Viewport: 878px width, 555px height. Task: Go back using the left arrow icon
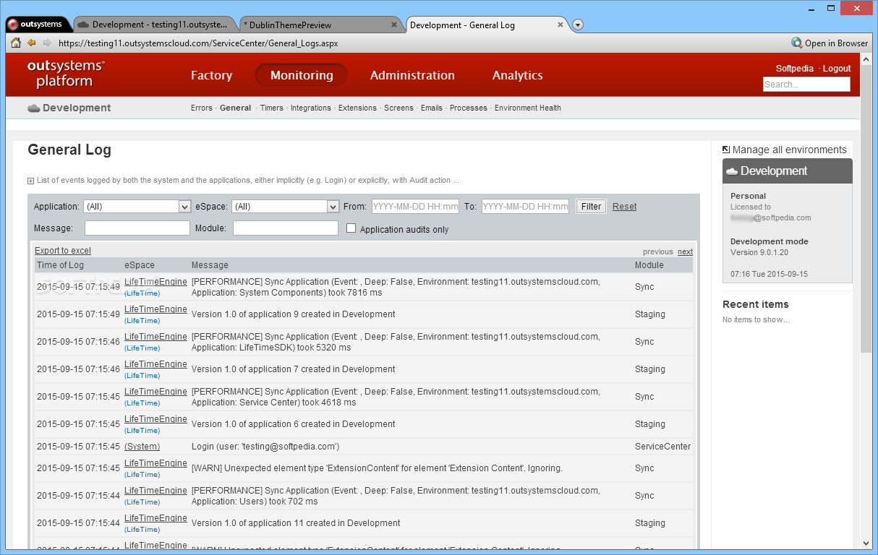pyautogui.click(x=32, y=43)
